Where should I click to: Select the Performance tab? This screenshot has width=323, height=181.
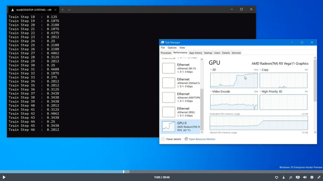pos(180,53)
